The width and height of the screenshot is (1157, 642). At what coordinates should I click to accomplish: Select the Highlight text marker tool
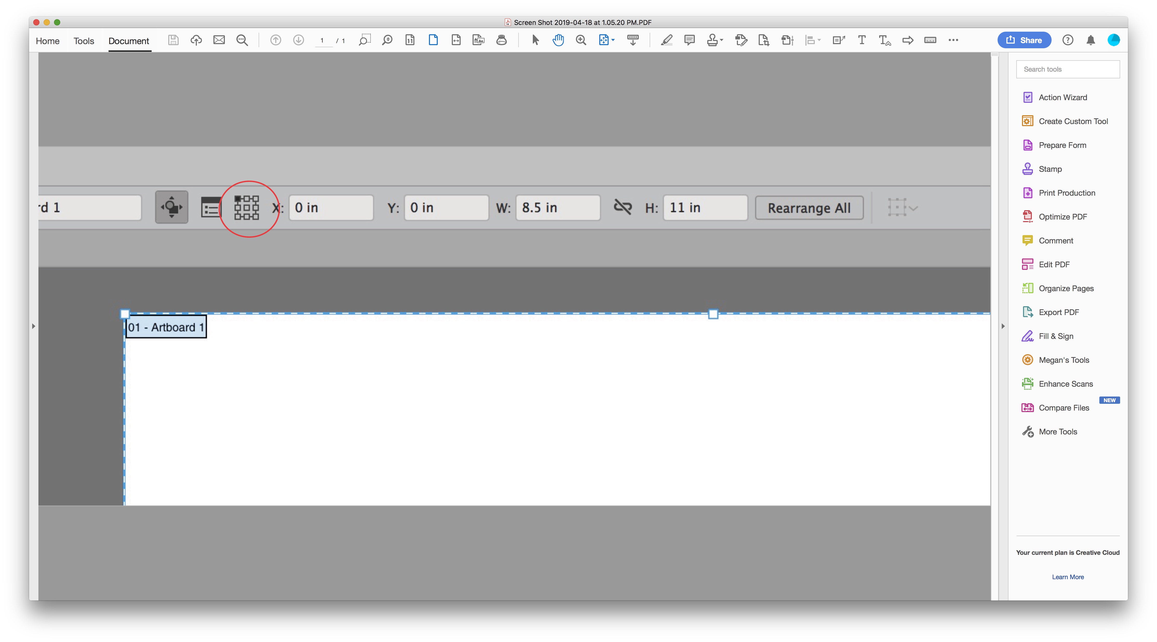coord(667,40)
